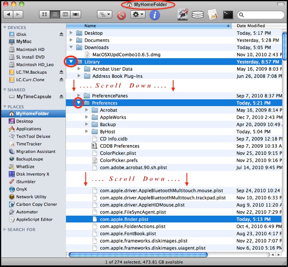
Task: Eject the LC.TM.Backups volume
Action: (61, 72)
